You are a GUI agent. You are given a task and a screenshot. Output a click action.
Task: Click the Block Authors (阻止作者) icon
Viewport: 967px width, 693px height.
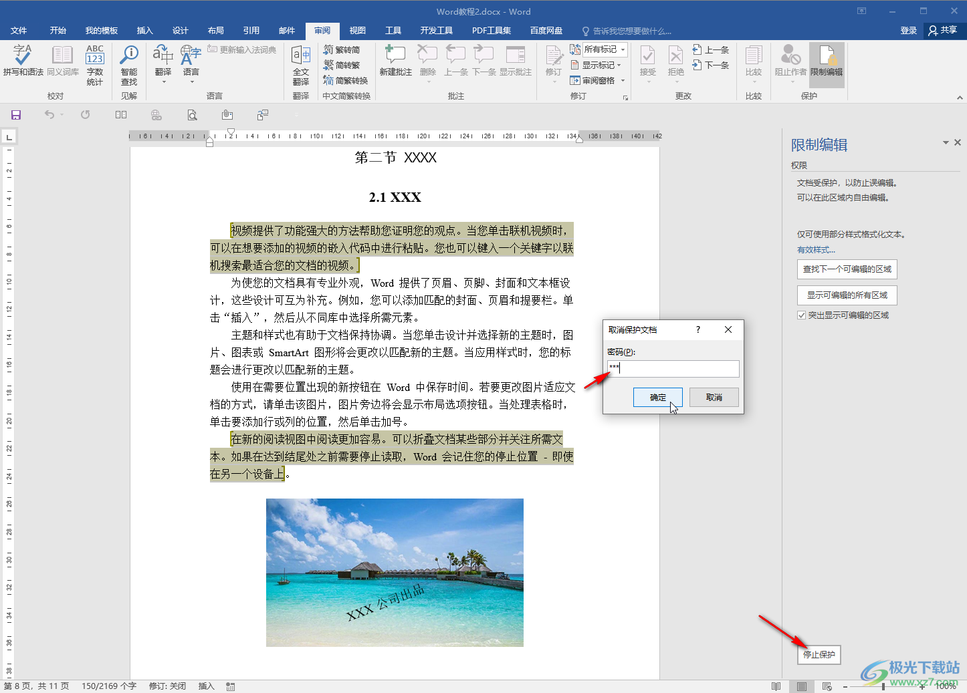790,56
